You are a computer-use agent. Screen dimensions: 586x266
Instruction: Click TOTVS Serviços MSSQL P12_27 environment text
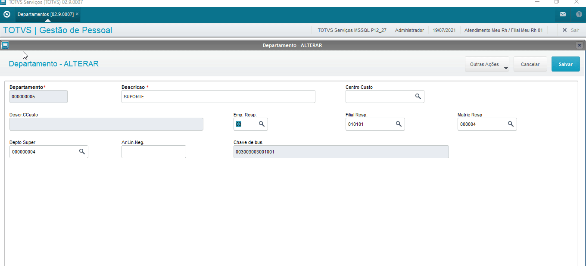click(352, 30)
